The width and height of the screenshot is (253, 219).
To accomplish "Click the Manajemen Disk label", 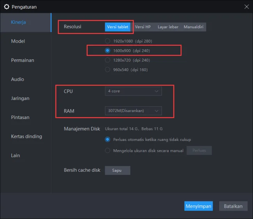I will tap(82, 129).
